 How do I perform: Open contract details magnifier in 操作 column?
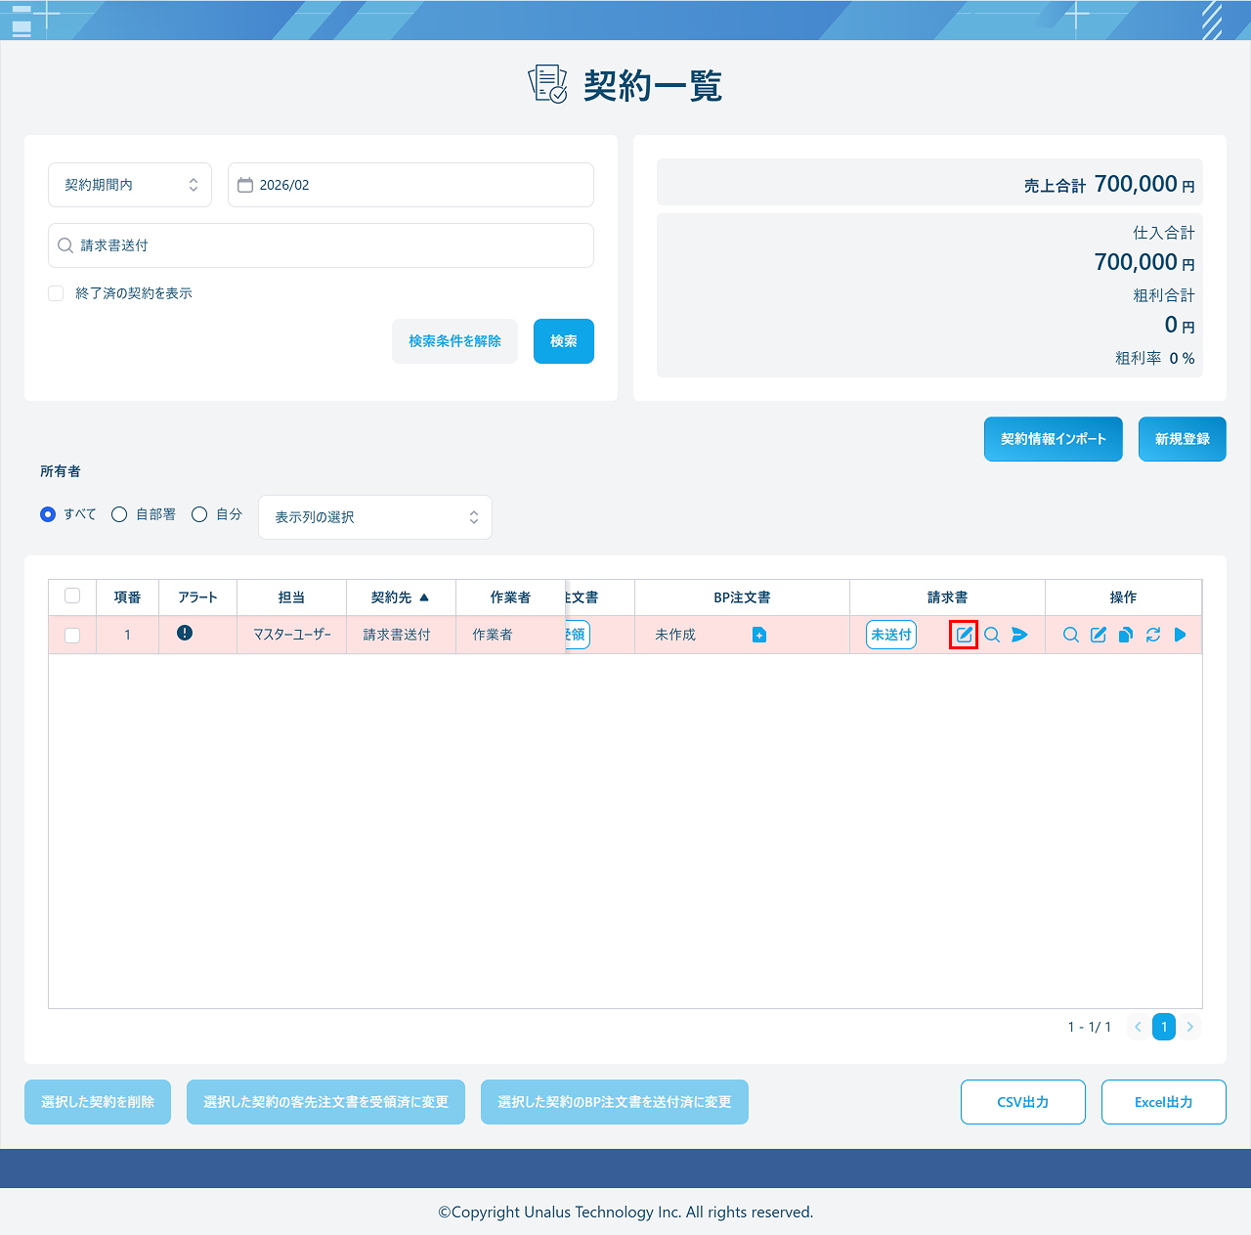coord(1071,635)
